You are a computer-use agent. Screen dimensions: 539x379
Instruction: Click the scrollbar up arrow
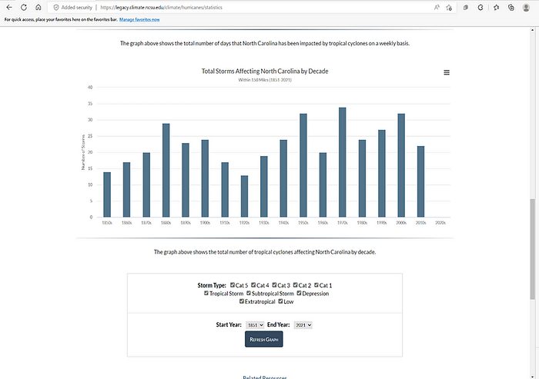(533, 30)
